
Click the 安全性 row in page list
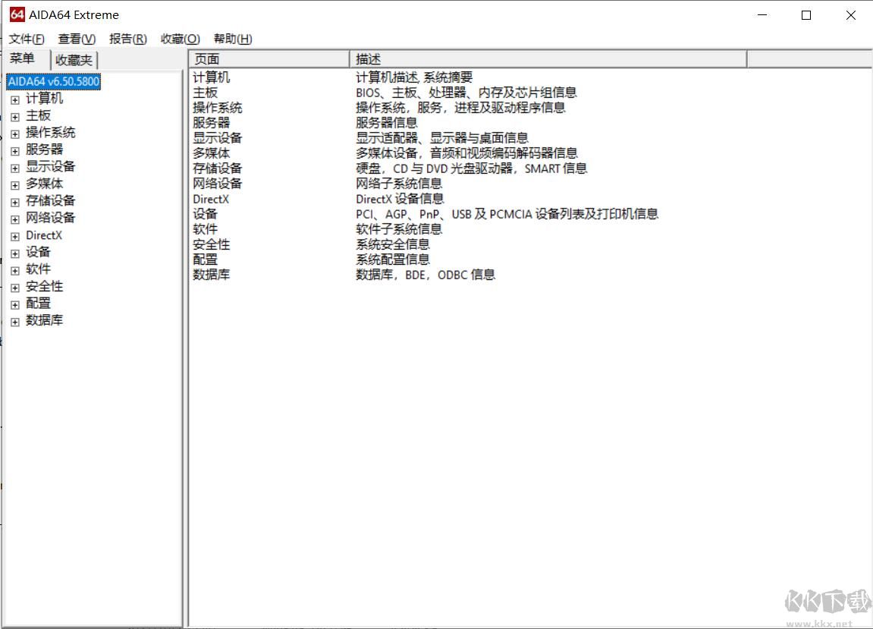(x=212, y=244)
